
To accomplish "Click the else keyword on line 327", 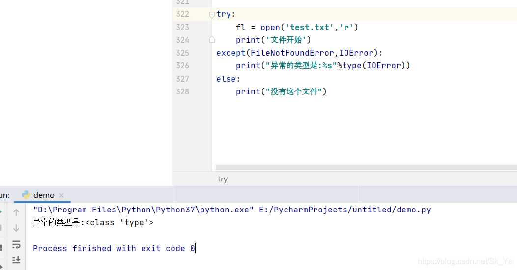I will point(226,79).
